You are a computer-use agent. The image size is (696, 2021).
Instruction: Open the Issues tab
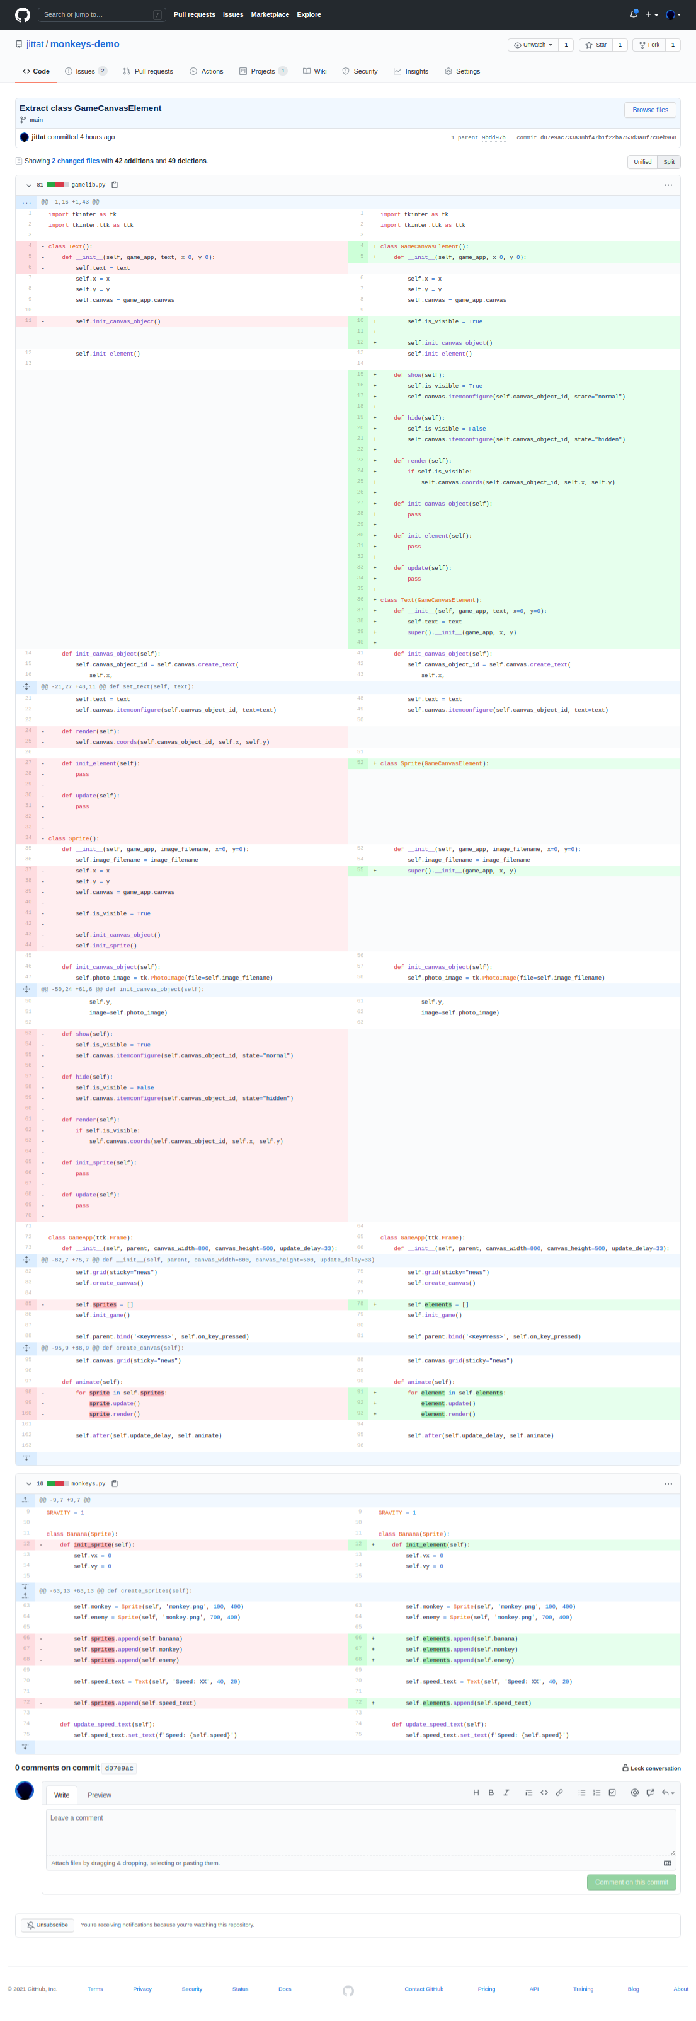pos(86,71)
